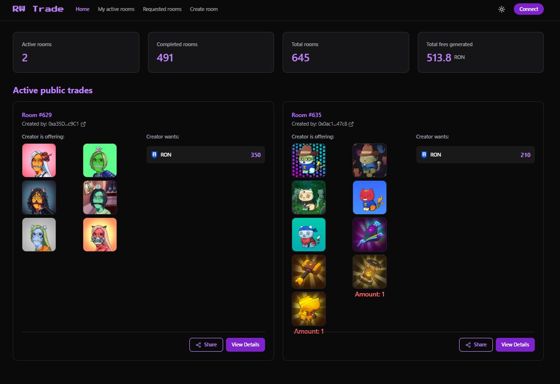Select golden cat trophy item
560x384 pixels.
click(309, 309)
